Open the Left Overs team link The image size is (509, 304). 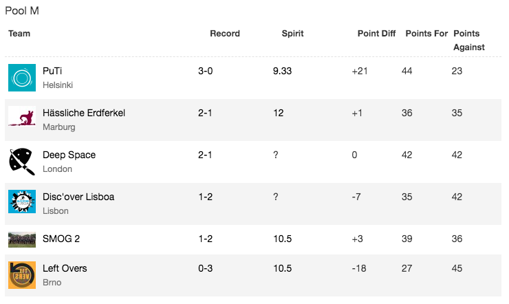tap(65, 268)
